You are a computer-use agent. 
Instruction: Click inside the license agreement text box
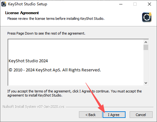[76, 62]
